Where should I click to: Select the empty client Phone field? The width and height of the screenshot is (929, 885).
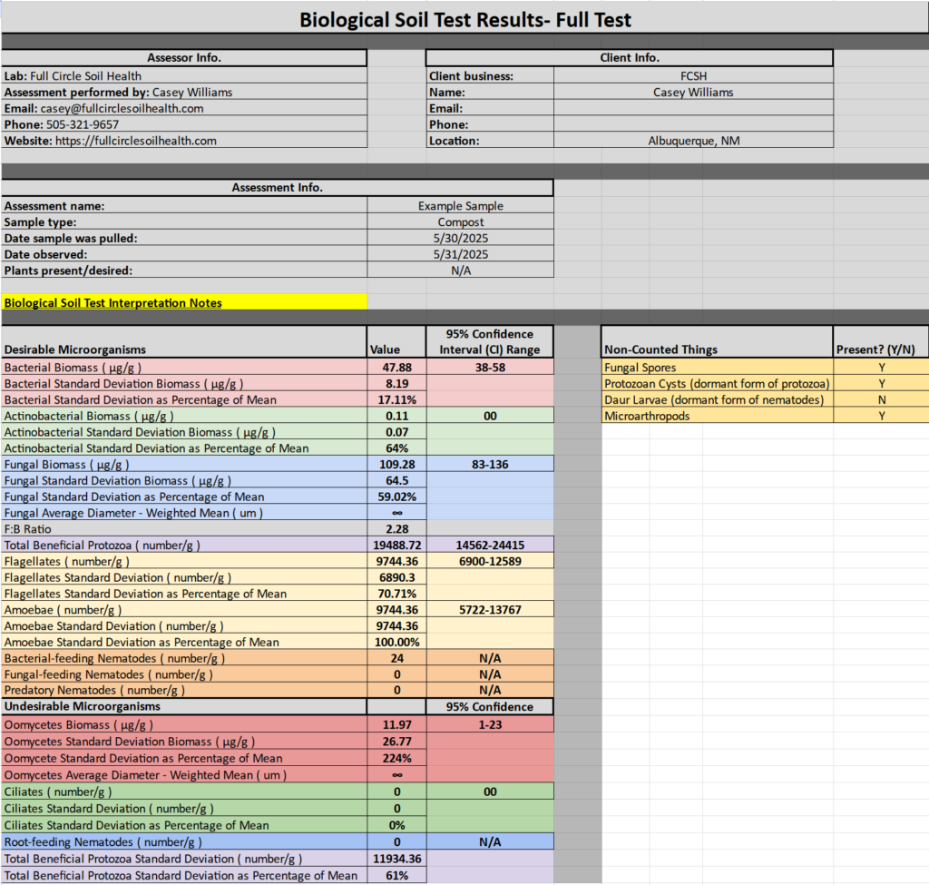pos(693,124)
